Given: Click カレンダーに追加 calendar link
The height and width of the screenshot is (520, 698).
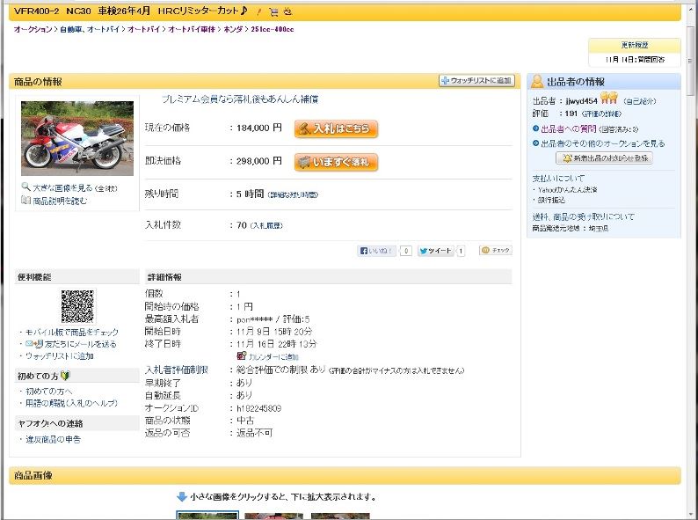Looking at the screenshot, I should [273, 357].
